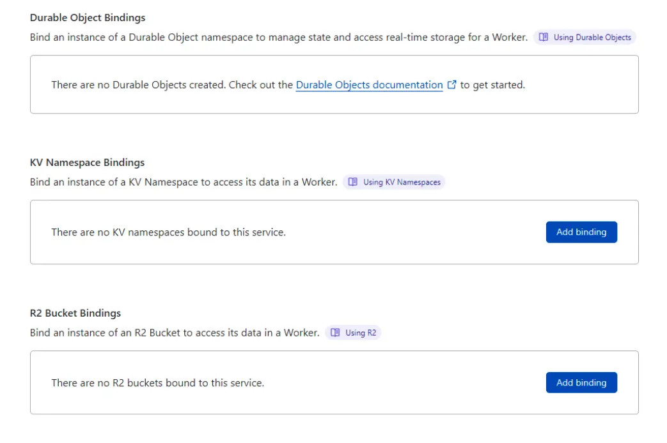Select the Durable Object Bindings heading
Screen dimensions: 667x443
[88, 17]
